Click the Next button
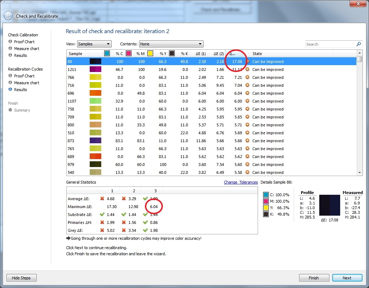 pyautogui.click(x=347, y=278)
